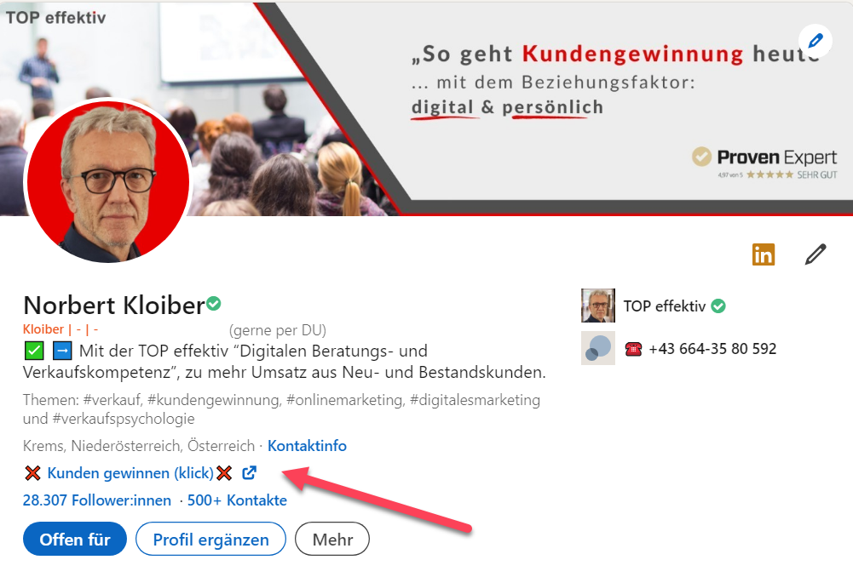Open the 500+ Kontakte link
Viewport: 853px width, 577px height.
click(x=237, y=500)
